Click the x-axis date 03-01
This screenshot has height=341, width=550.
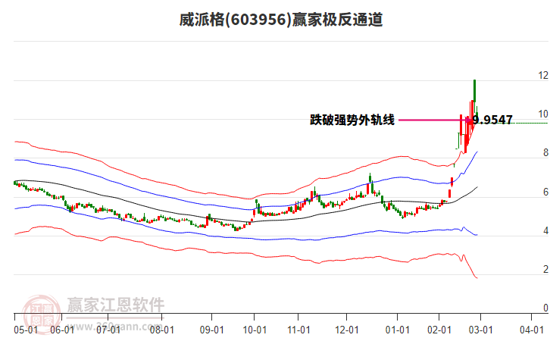point(480,330)
